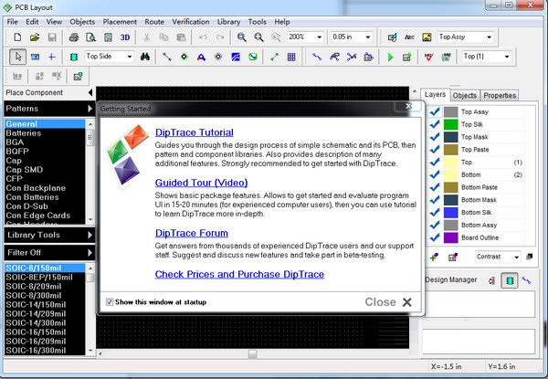Switch to the Objects tab
Image resolution: width=548 pixels, height=379 pixels.
pyautogui.click(x=465, y=95)
